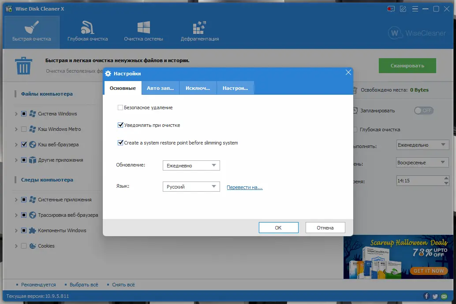Open Twitter icon in status bar
Viewport: 456px width, 304px height.
click(435, 296)
